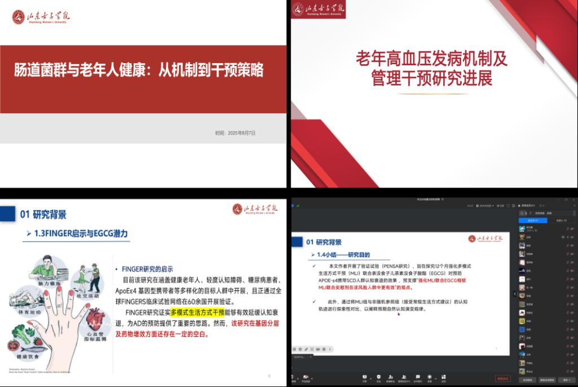
Task: Collapse the members panel with the side chevron
Action: coord(515,294)
